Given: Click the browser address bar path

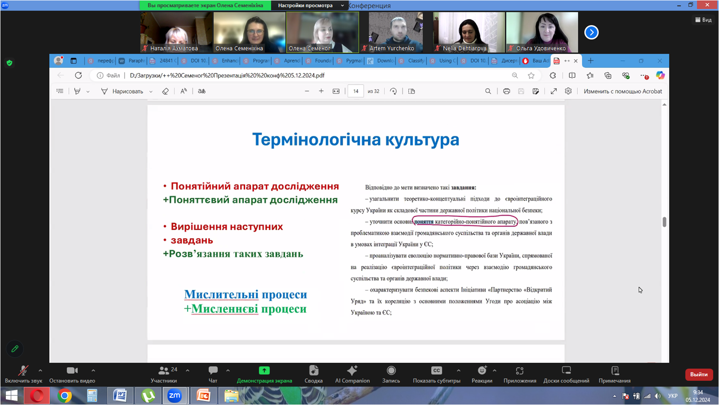Looking at the screenshot, I should (x=227, y=76).
